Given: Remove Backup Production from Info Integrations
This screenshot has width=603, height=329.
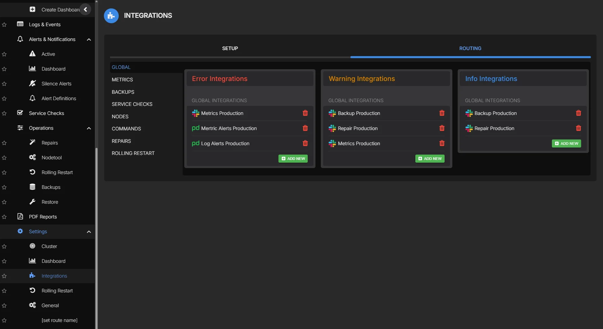Looking at the screenshot, I should [578, 113].
